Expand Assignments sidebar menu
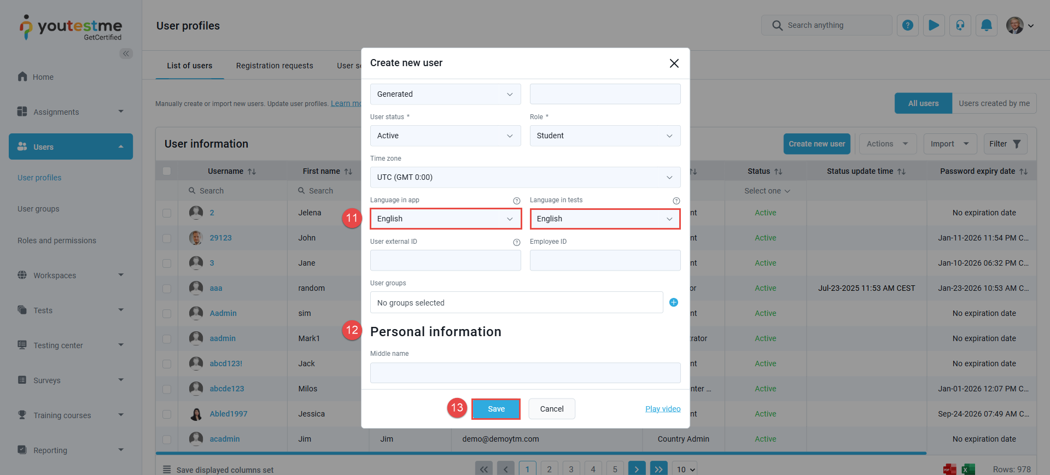 71,112
